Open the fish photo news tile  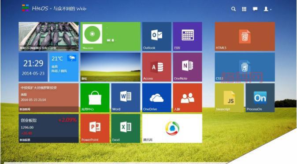(x=48, y=36)
